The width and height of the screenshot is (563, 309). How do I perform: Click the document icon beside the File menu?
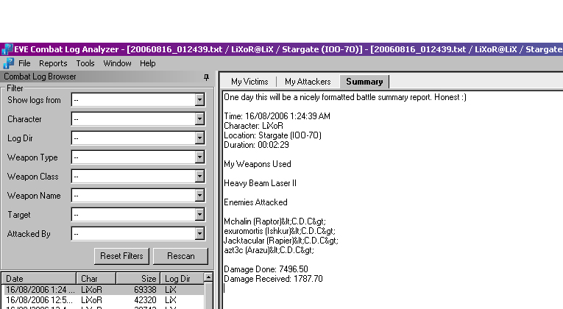[x=9, y=63]
